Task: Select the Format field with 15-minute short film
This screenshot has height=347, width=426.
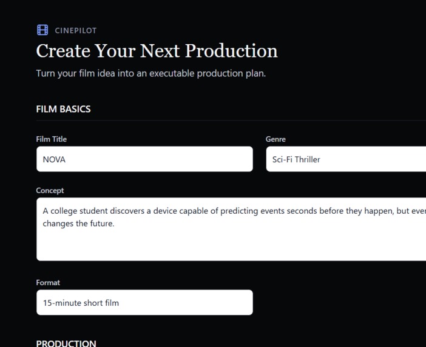Action: tap(144, 303)
